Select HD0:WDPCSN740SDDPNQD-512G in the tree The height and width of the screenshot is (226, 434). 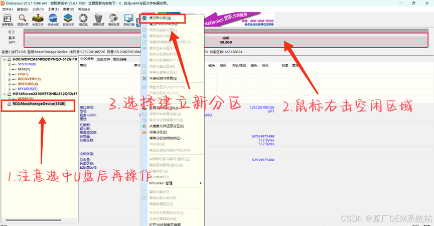45,59
